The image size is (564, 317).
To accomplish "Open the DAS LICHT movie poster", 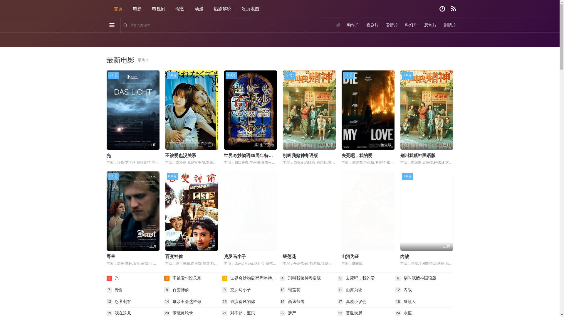I will (x=133, y=110).
